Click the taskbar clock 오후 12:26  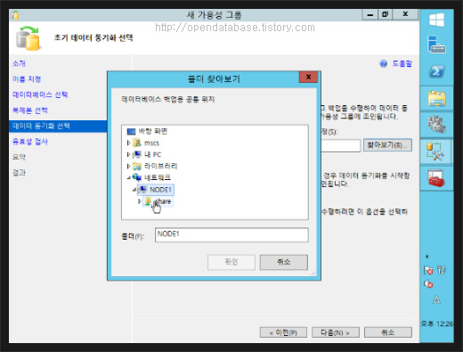point(437,323)
